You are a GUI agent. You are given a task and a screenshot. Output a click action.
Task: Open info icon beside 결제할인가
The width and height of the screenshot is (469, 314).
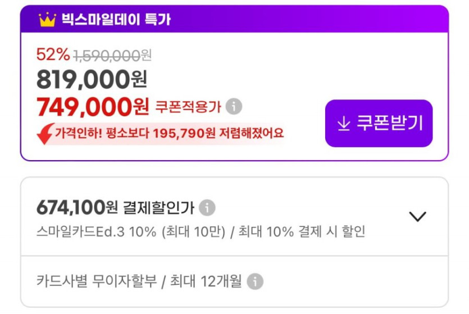207,208
